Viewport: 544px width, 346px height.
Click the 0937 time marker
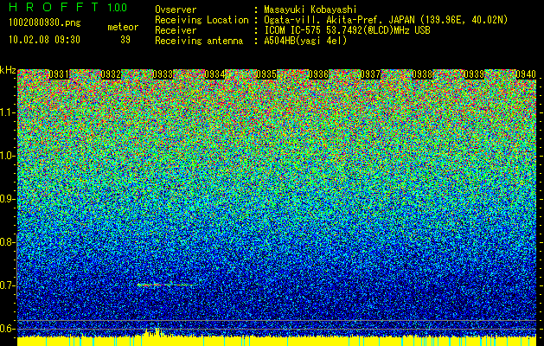tap(370, 74)
